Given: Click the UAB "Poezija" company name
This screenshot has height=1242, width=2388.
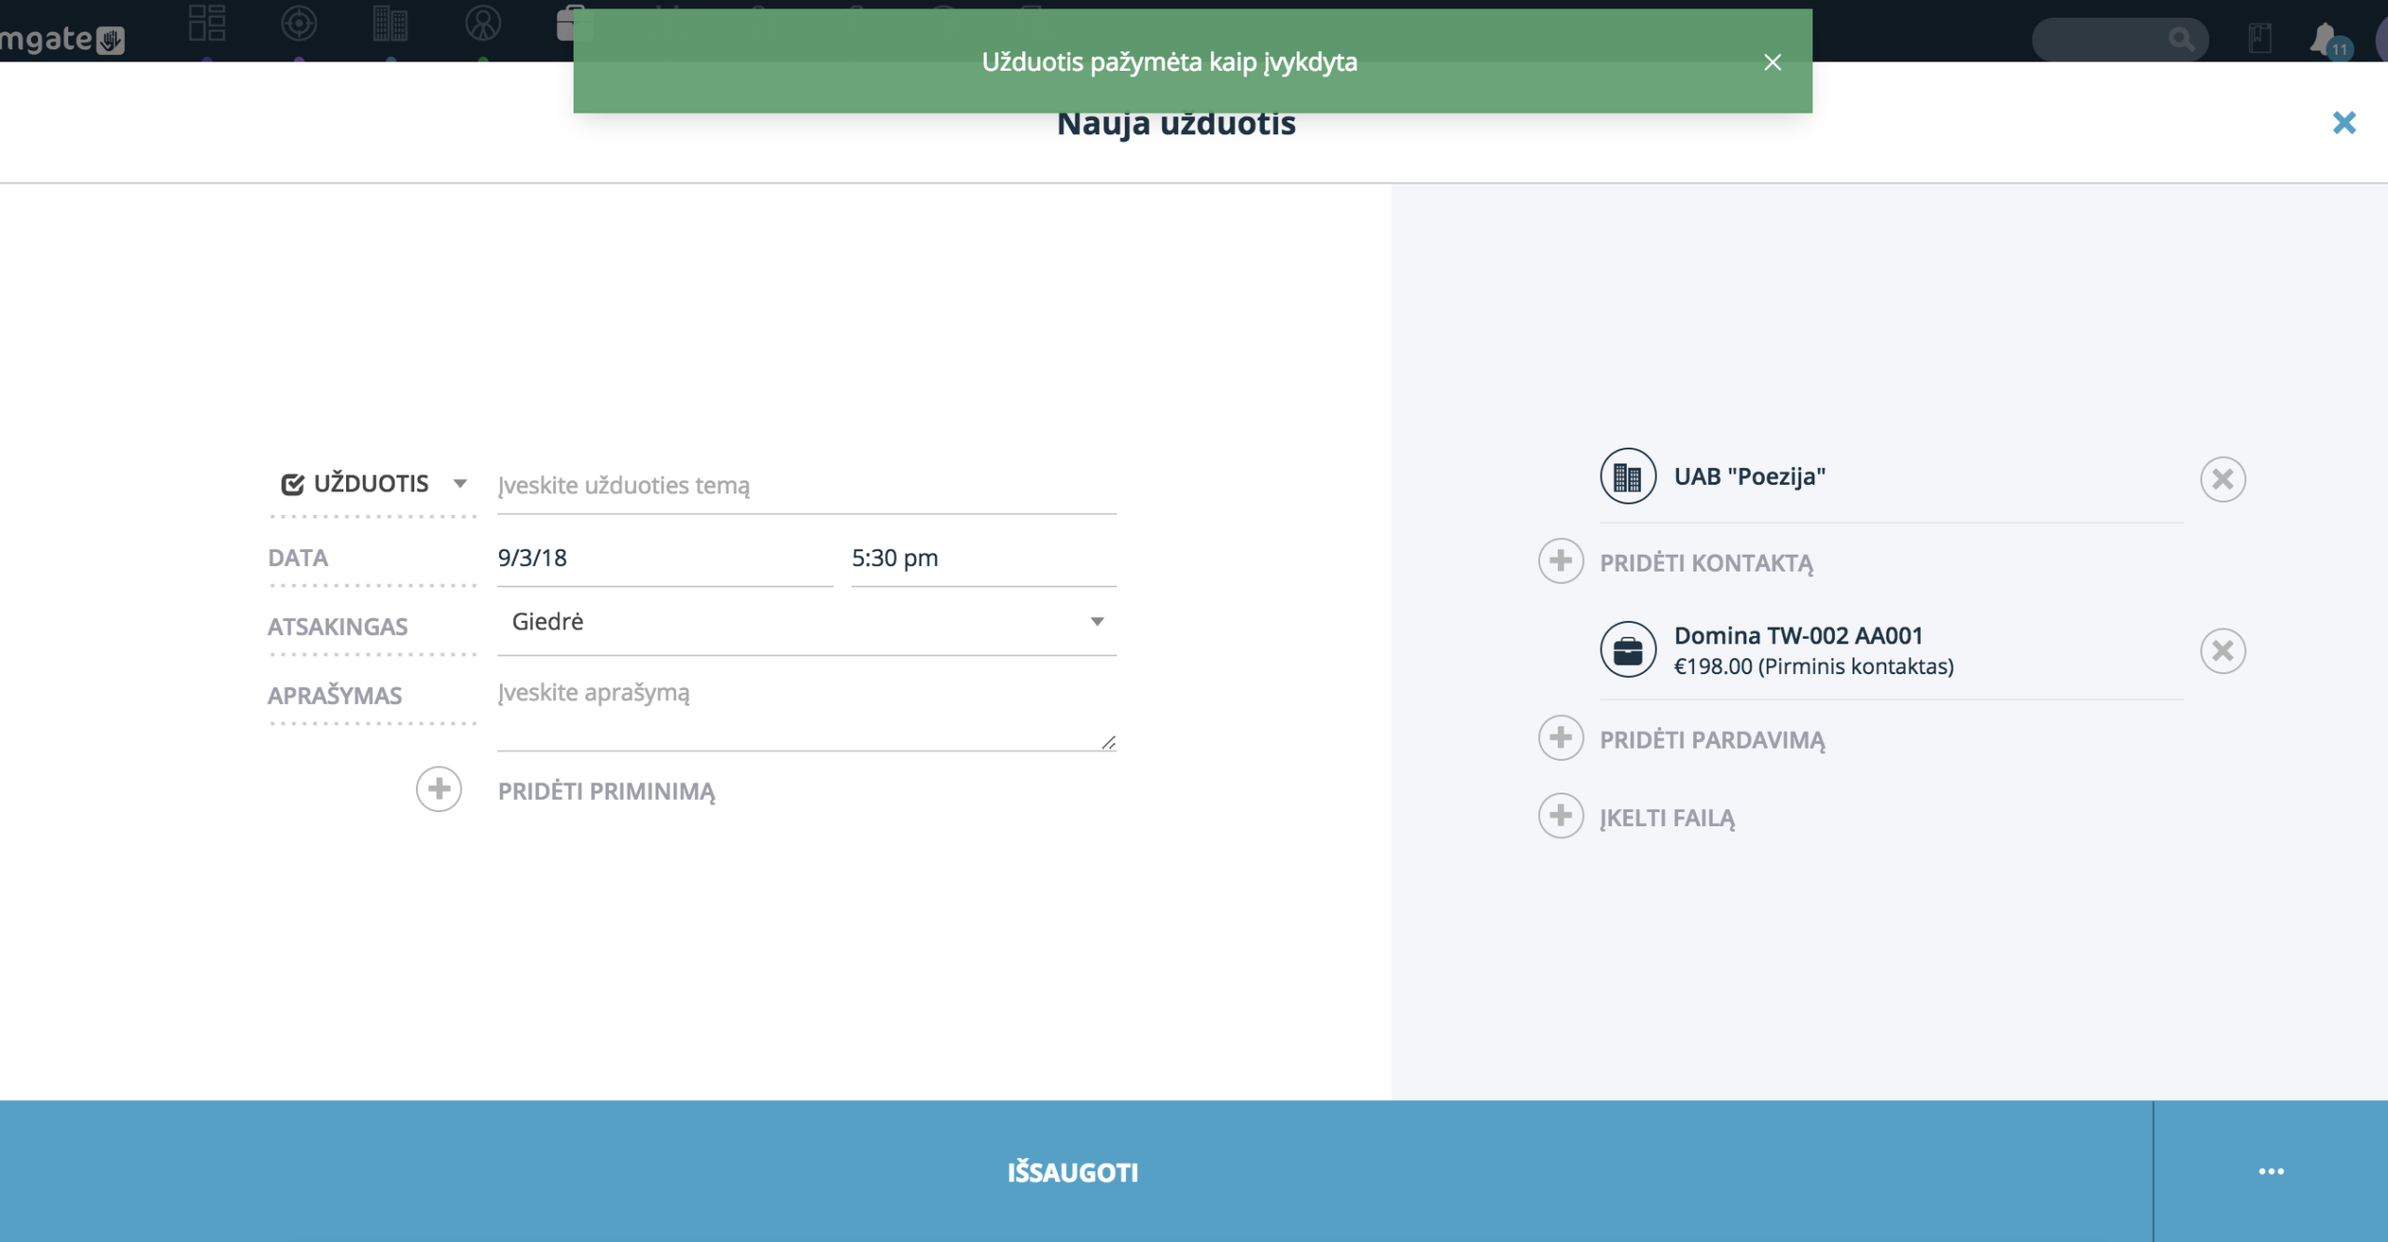Looking at the screenshot, I should point(1750,476).
